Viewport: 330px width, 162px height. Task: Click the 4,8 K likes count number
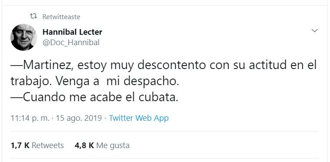[84, 145]
